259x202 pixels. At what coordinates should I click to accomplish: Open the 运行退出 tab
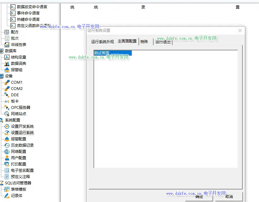point(163,42)
